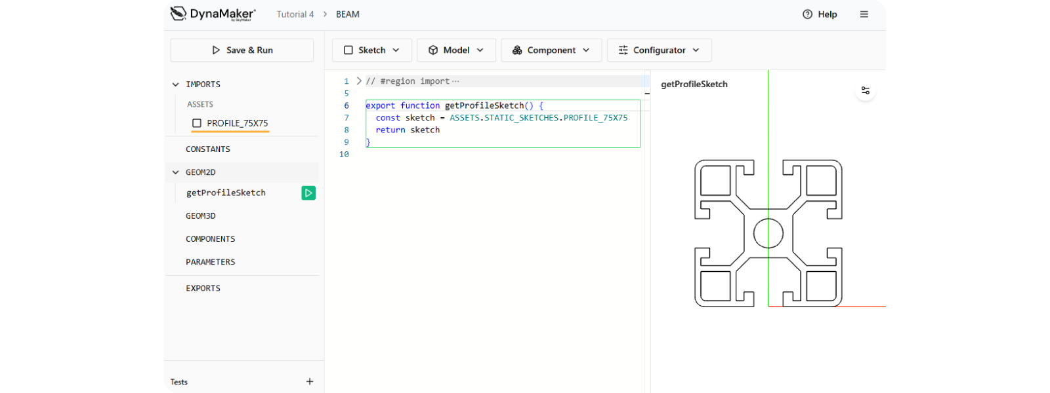The width and height of the screenshot is (1050, 393).
Task: Open the Model dropdown
Action: pos(455,50)
